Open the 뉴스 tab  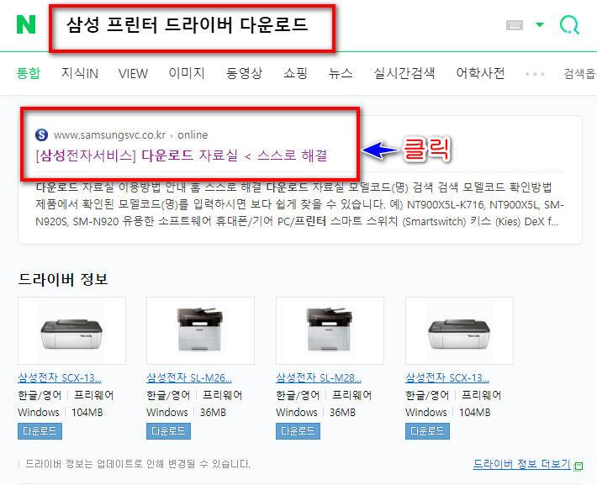[341, 73]
